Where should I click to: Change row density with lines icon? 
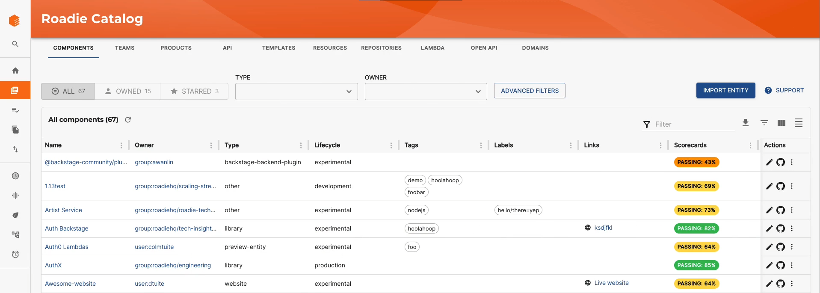[798, 123]
